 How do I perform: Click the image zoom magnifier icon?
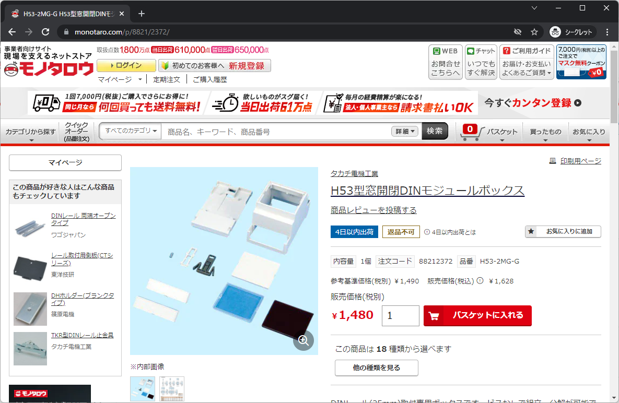303,340
